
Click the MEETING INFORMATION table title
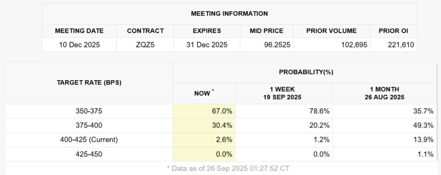229,13
